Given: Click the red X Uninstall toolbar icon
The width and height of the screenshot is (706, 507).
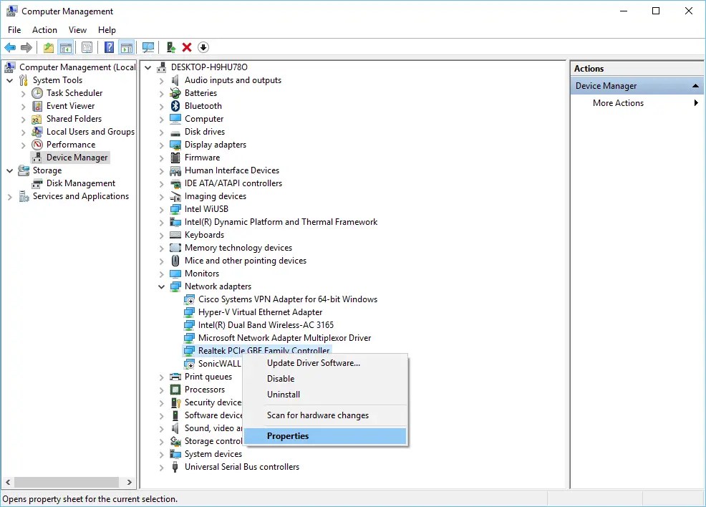Looking at the screenshot, I should [x=186, y=47].
